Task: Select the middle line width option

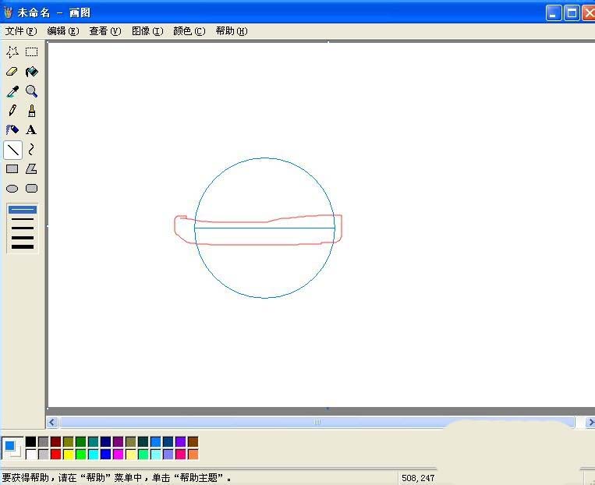Action: coord(23,228)
